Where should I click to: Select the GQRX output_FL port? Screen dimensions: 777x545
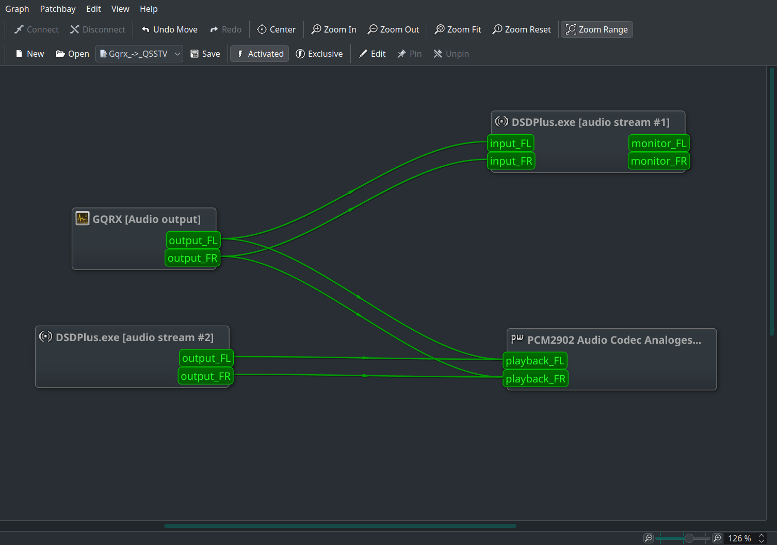193,241
